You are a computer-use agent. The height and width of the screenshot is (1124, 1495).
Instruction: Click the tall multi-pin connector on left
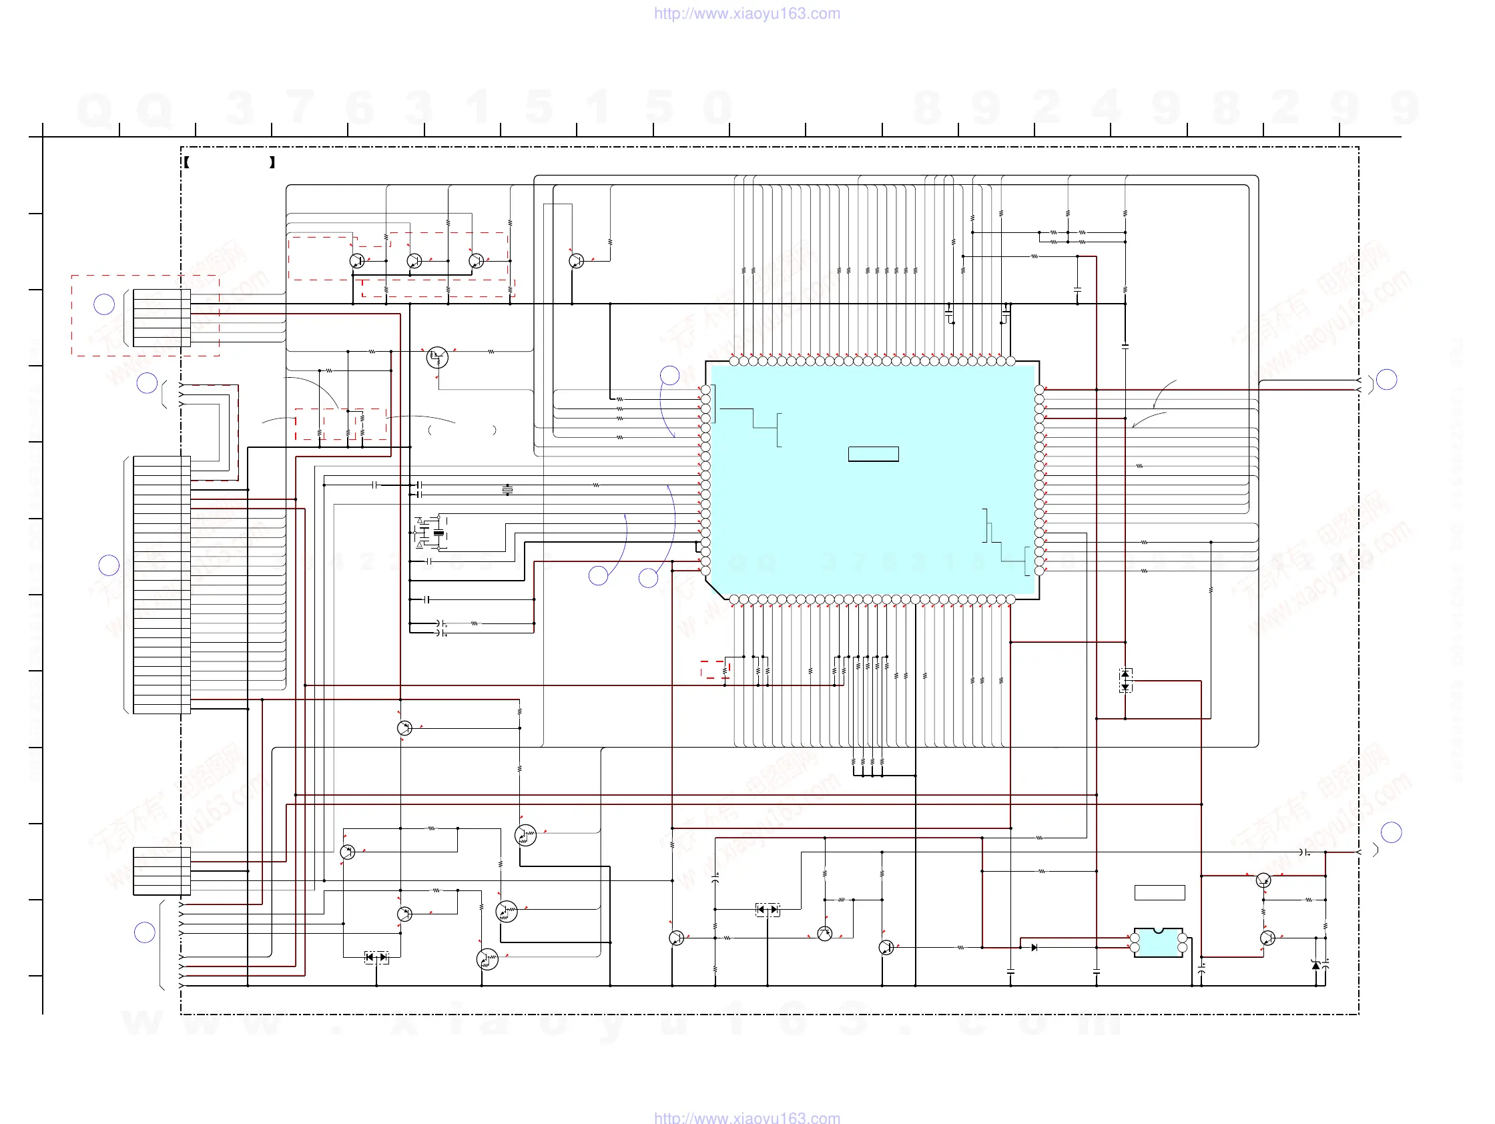[162, 585]
